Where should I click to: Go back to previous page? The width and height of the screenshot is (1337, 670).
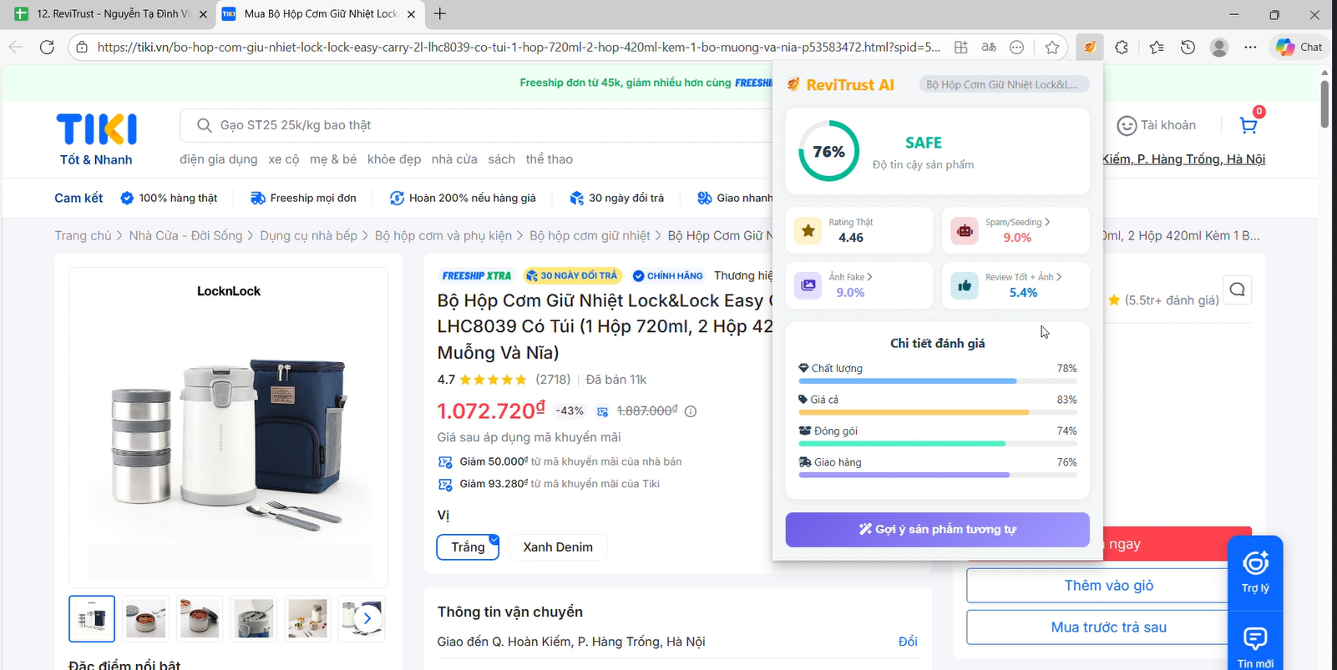(x=16, y=47)
